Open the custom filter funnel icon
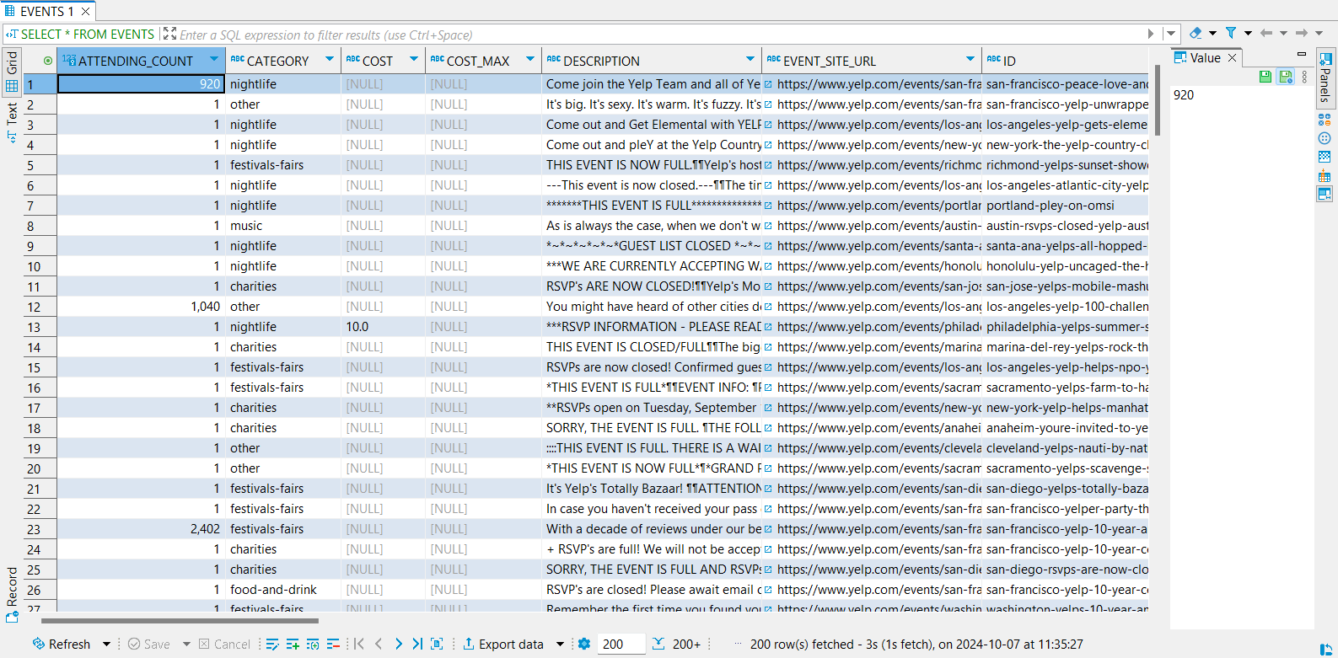1338x658 pixels. tap(1231, 33)
